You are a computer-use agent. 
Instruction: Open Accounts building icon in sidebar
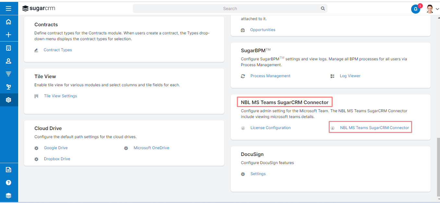click(9, 48)
